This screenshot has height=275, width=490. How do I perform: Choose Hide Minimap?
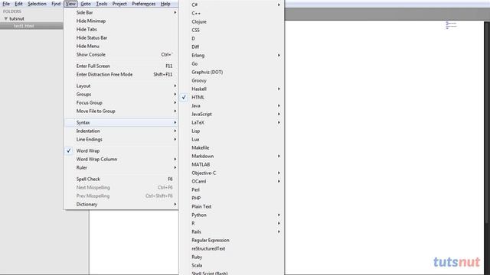click(x=121, y=21)
